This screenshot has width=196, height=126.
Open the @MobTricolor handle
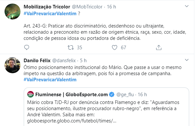[87, 7]
